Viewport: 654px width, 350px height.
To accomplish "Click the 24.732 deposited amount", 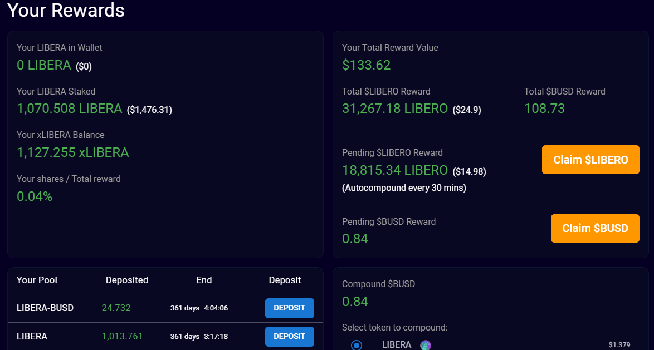I will click(x=116, y=308).
